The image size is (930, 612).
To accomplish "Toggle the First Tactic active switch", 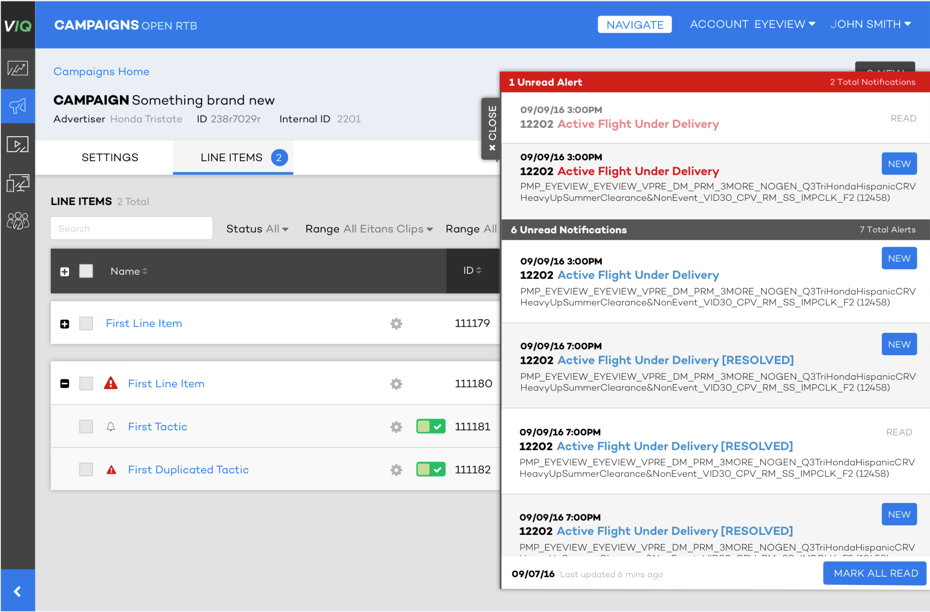I will point(430,427).
